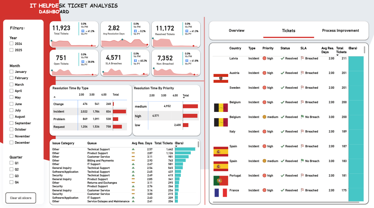Click the 4,952 medium priority value
Image resolution: width=374 pixels, height=208 pixels.
[x=167, y=106]
